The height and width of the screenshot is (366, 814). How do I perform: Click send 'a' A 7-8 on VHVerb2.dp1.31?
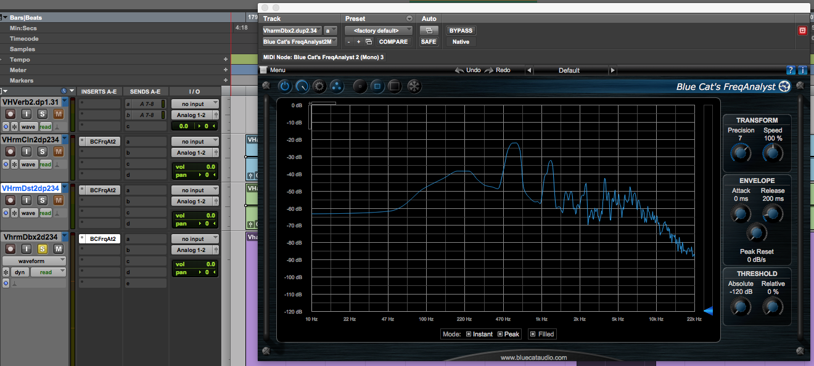point(146,104)
